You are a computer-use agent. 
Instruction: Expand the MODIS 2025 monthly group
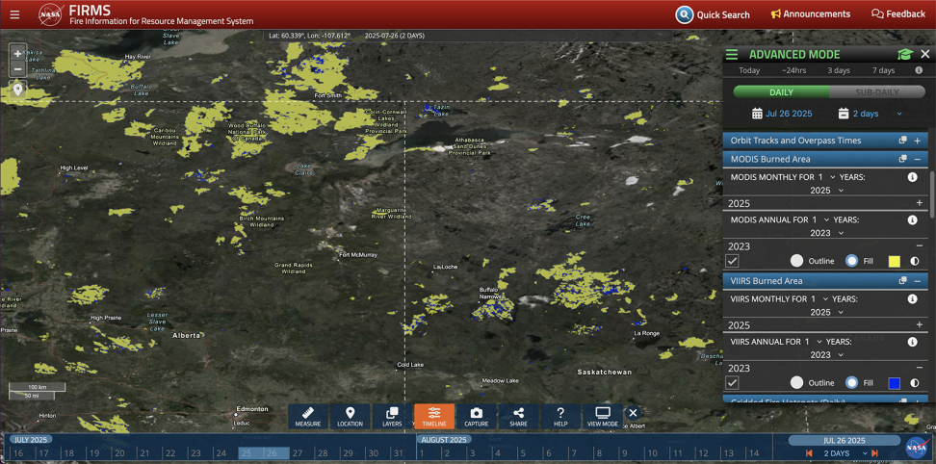[x=919, y=203]
